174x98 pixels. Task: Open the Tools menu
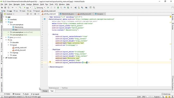tap(51, 4)
